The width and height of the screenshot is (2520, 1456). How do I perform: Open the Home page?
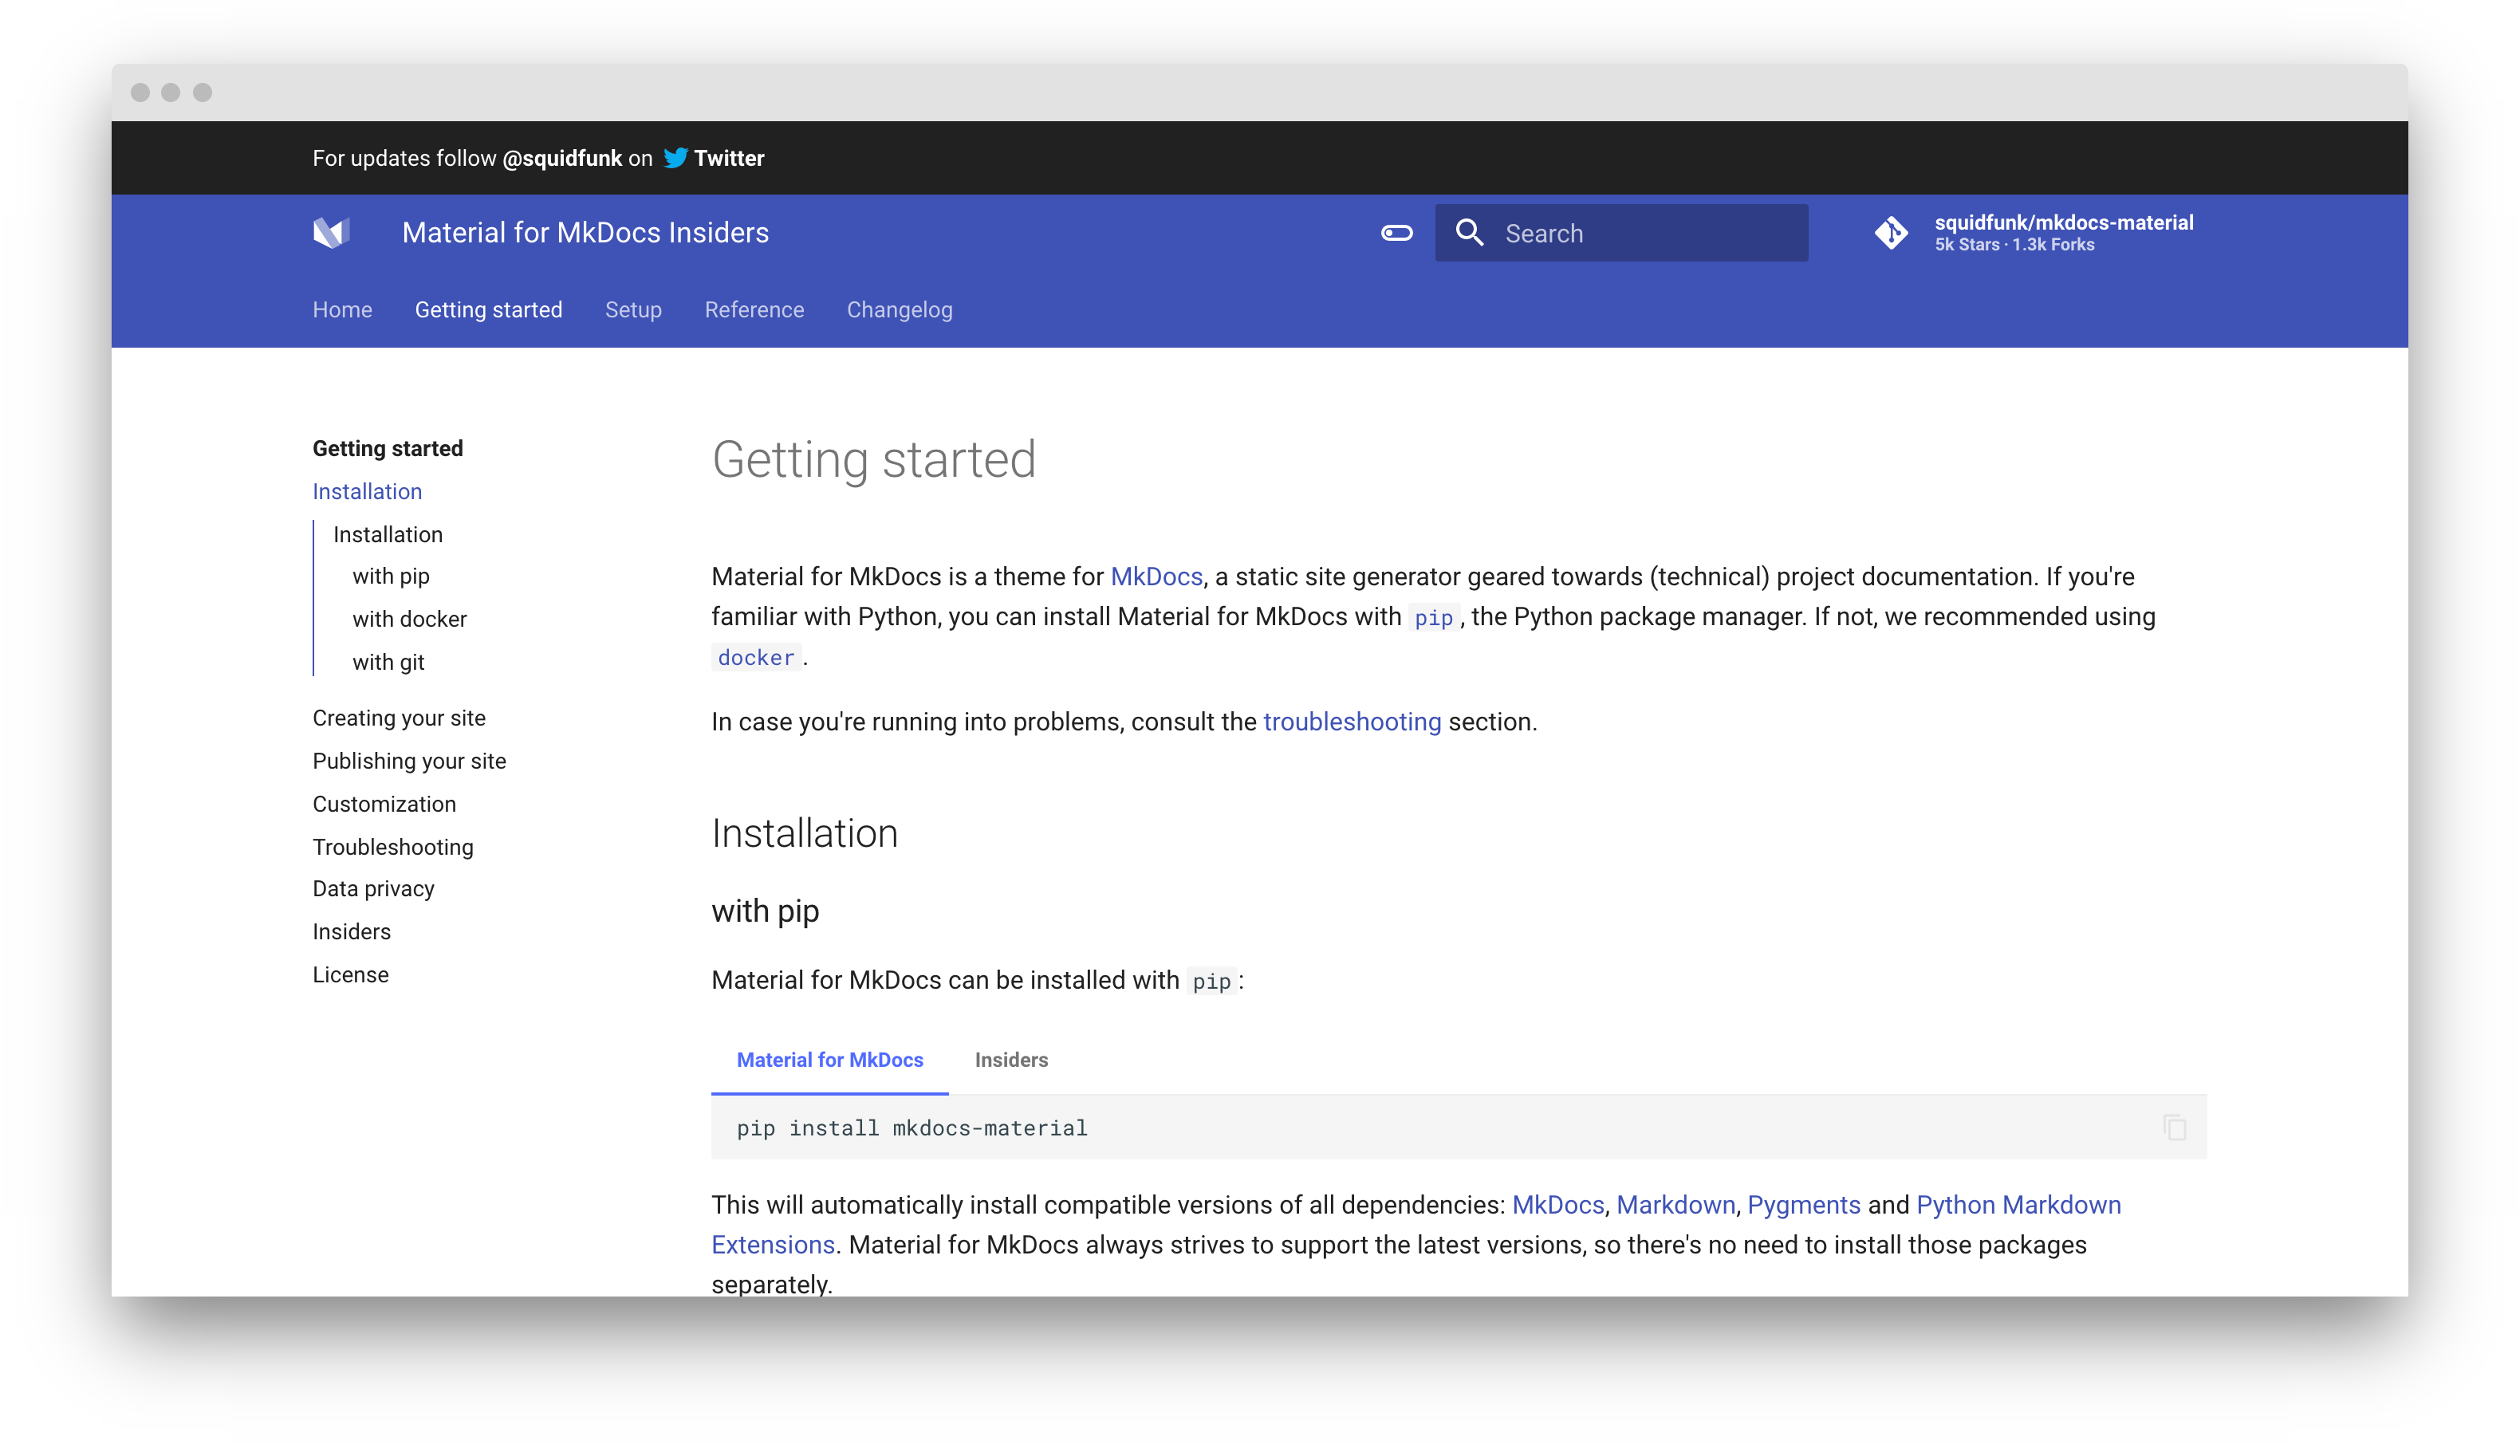point(342,310)
